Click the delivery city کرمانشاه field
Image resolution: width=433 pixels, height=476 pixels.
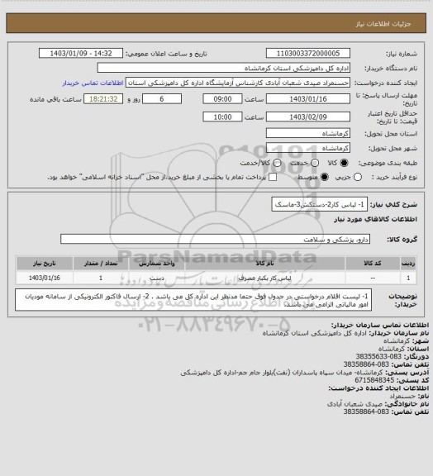308,148
